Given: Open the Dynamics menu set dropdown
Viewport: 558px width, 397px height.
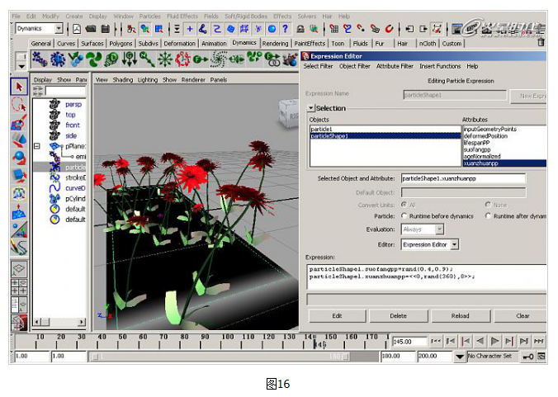Looking at the screenshot, I should tap(59, 28).
